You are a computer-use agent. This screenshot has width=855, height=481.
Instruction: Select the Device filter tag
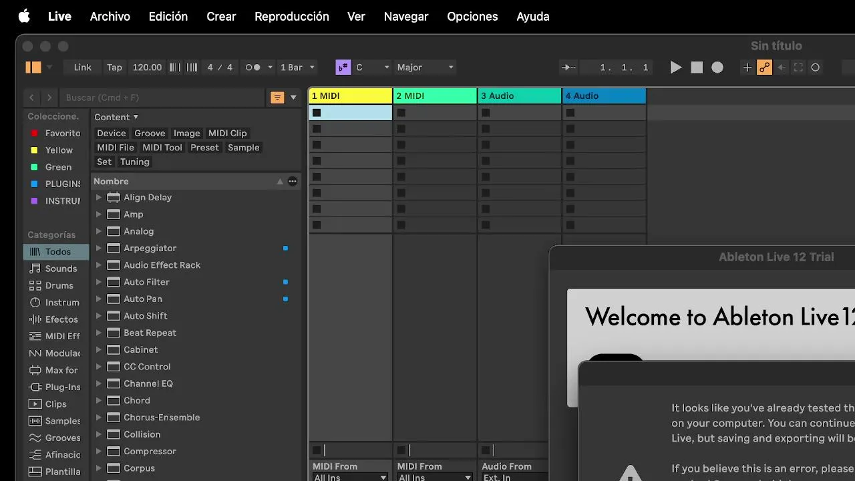click(x=111, y=133)
